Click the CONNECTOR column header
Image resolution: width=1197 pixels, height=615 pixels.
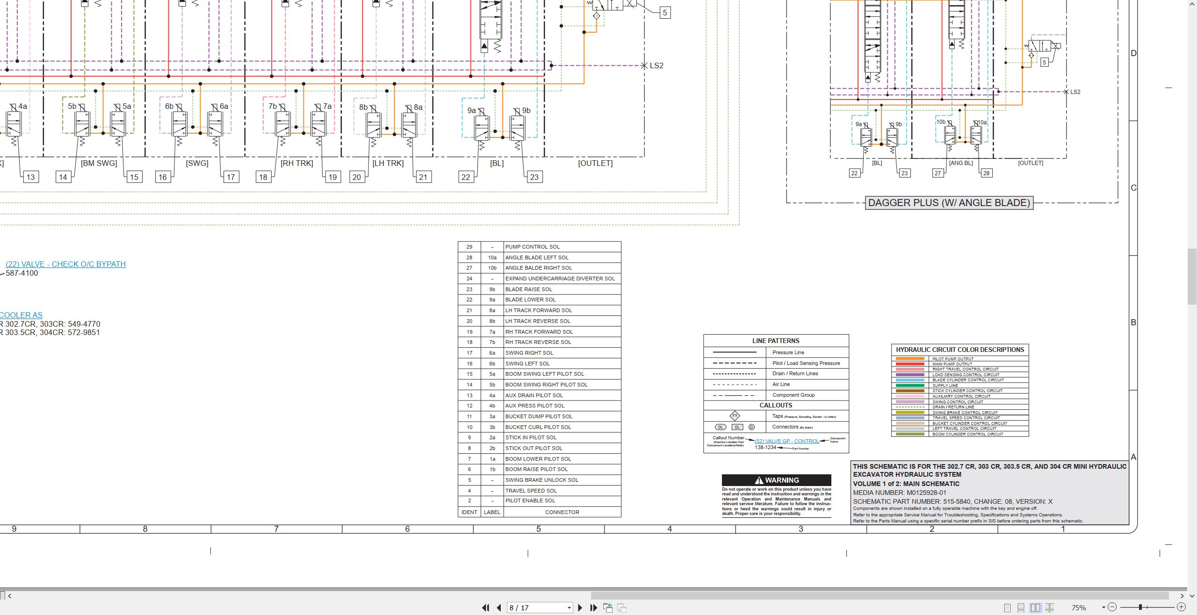coord(562,512)
